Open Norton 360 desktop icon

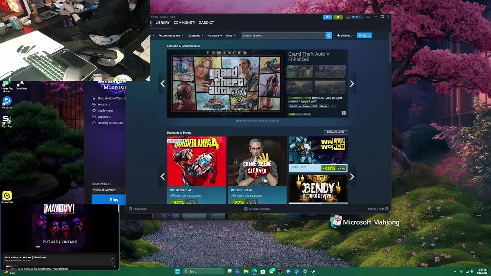(x=7, y=197)
